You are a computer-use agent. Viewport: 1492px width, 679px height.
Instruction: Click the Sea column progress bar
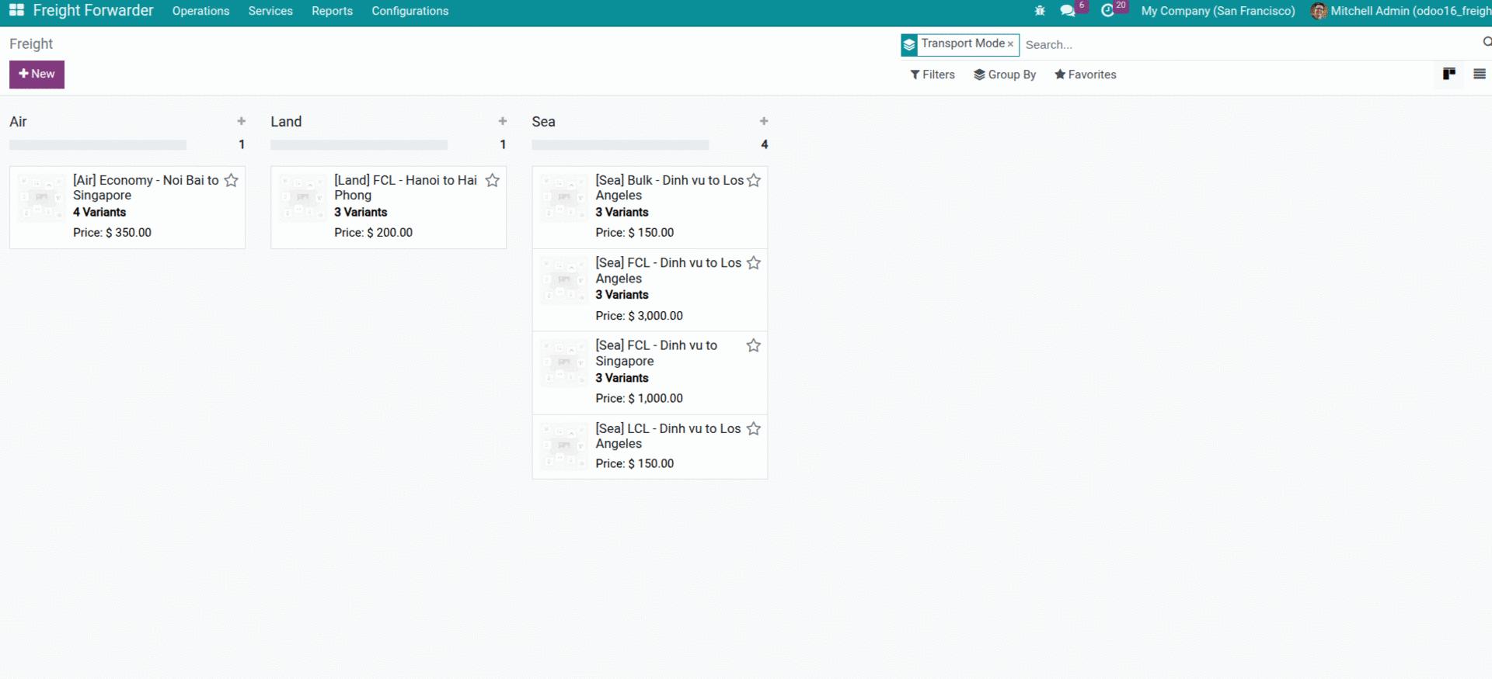pyautogui.click(x=620, y=145)
